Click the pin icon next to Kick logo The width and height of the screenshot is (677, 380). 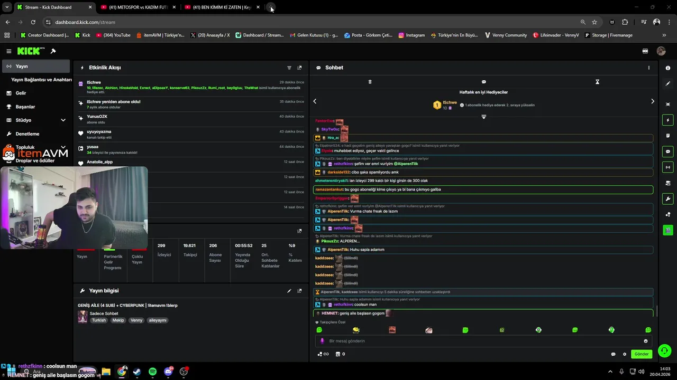pyautogui.click(x=53, y=51)
